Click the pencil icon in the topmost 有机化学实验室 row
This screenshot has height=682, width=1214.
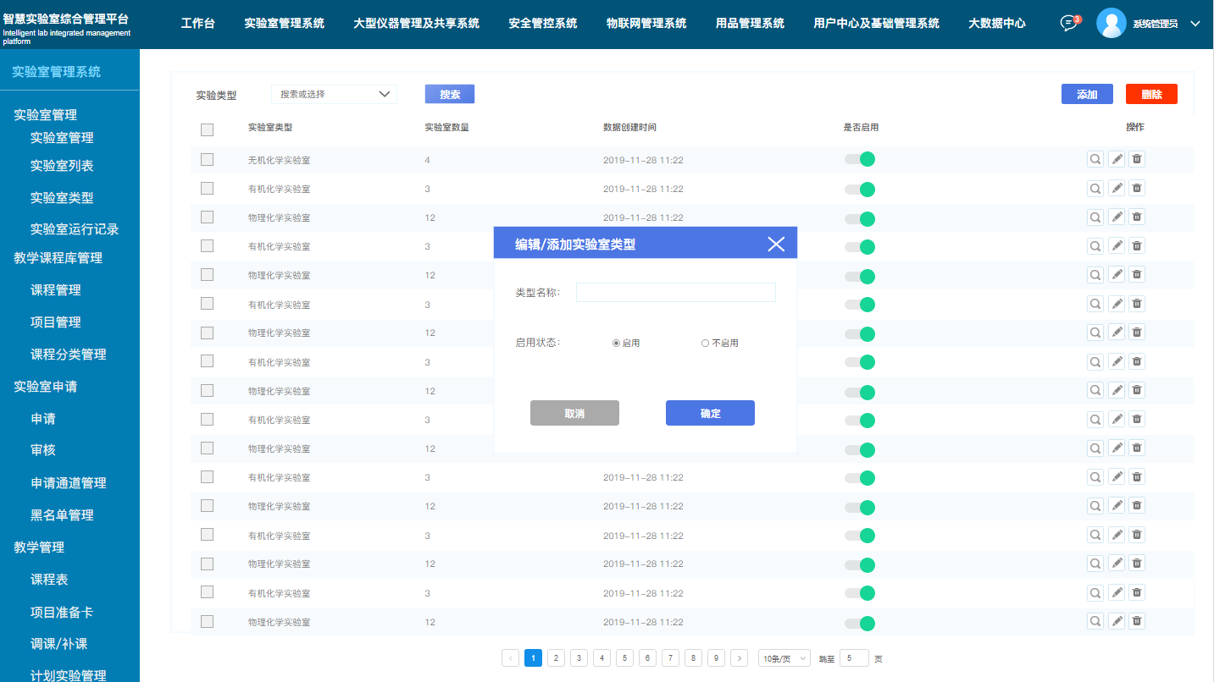[x=1117, y=188]
